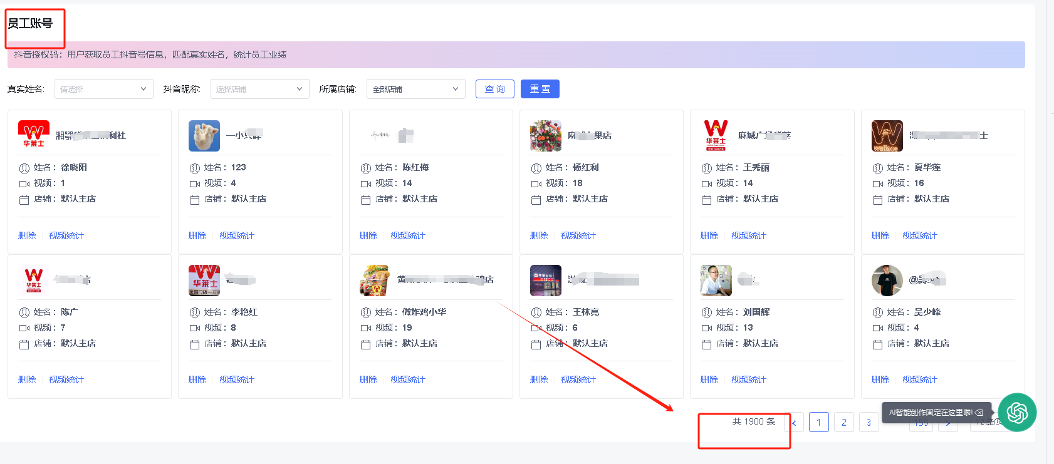This screenshot has height=464, width=1054.
Task: Delete the 做炸鸡小华 employee card
Action: [368, 379]
